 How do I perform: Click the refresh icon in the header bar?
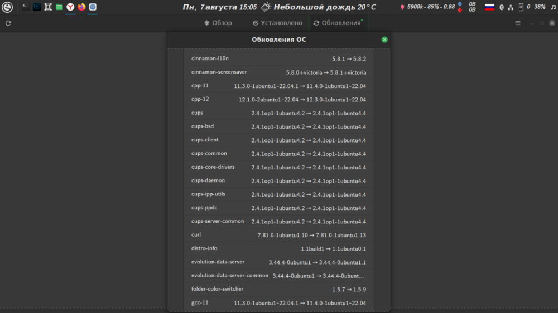(8, 23)
